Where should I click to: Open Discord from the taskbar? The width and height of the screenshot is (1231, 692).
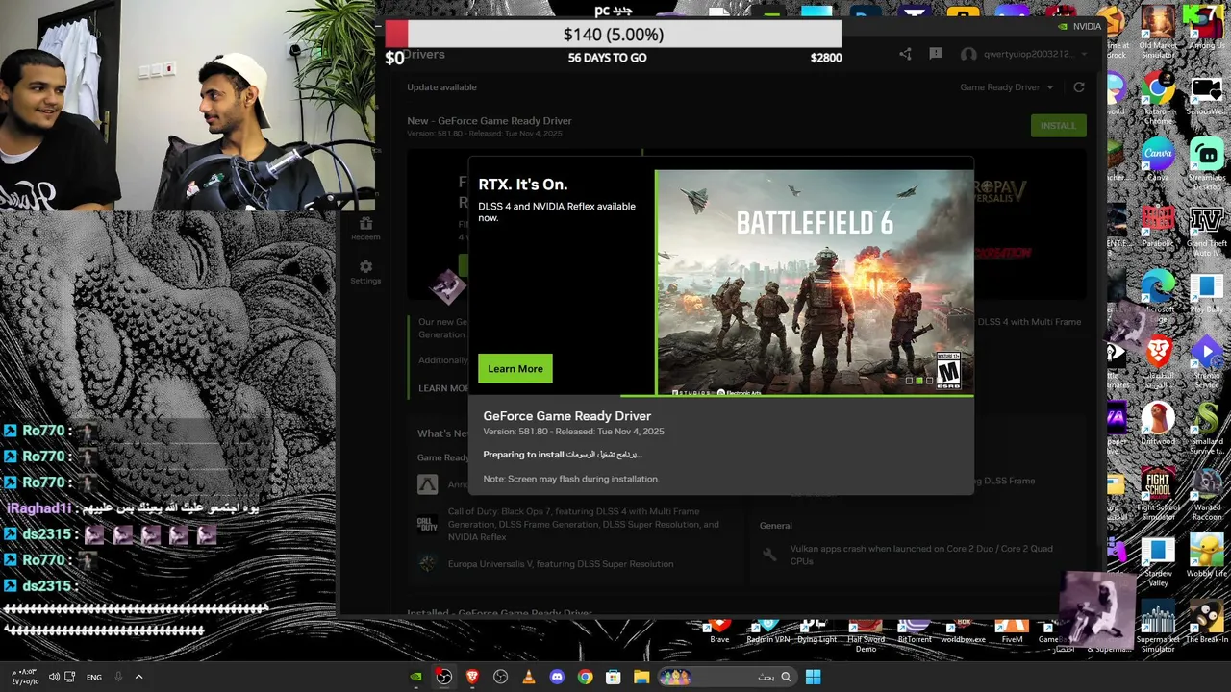[x=557, y=677]
